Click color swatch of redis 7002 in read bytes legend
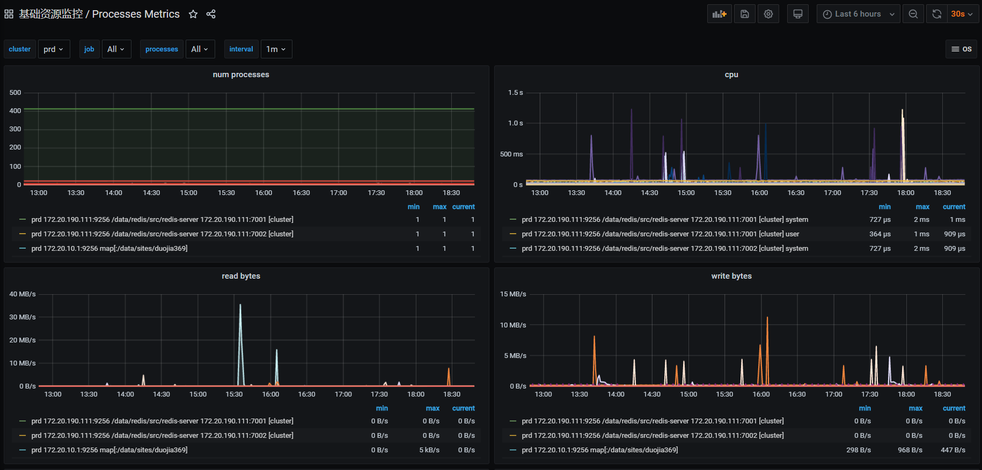The image size is (982, 470). (23, 436)
